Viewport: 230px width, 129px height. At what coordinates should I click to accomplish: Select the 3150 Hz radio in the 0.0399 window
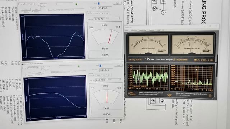pos(33,12)
